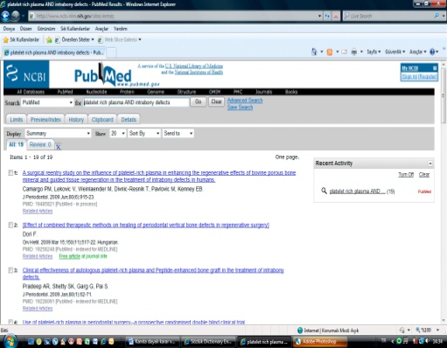Click the Live Search magnifier icon
447x348 pixels.
437,16
